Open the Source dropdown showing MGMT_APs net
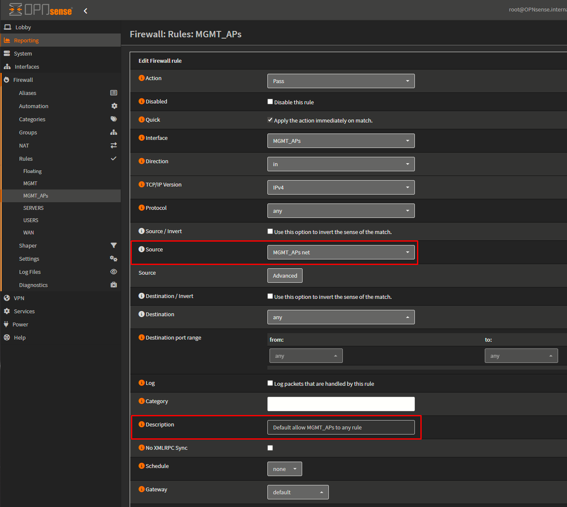The height and width of the screenshot is (507, 567). [341, 252]
